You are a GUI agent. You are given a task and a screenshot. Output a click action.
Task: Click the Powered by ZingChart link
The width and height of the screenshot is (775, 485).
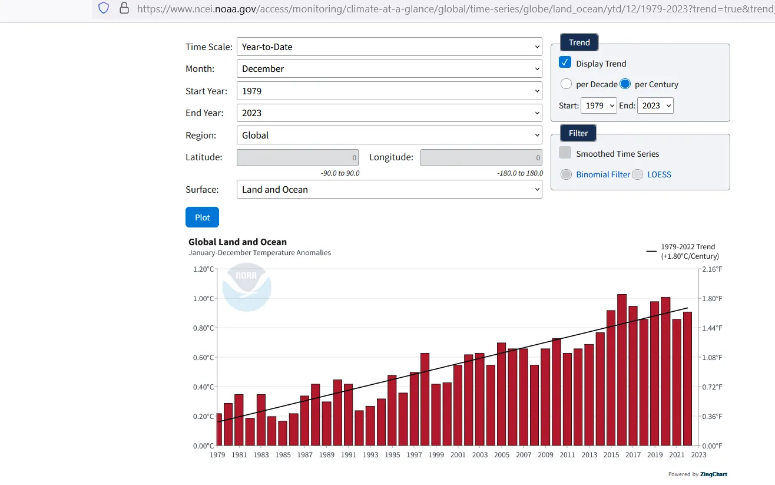point(697,474)
